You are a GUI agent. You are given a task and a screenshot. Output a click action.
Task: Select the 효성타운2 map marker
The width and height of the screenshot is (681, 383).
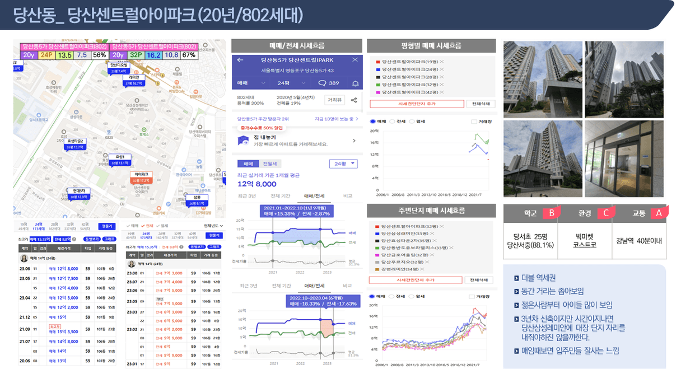pos(76,144)
